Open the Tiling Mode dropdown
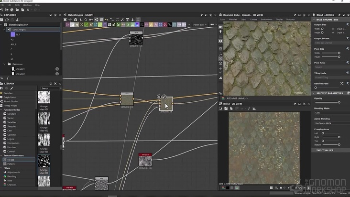Viewport: 350px width, 197px height. pos(332,77)
